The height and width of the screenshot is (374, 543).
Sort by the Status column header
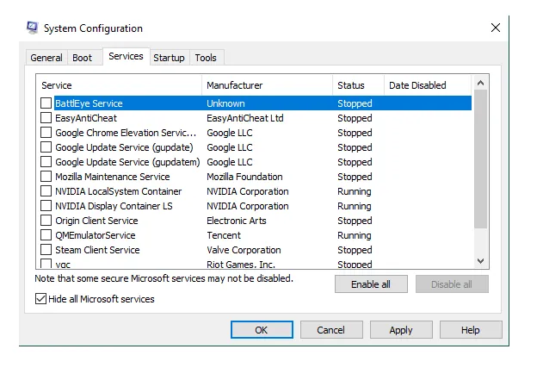coord(359,85)
